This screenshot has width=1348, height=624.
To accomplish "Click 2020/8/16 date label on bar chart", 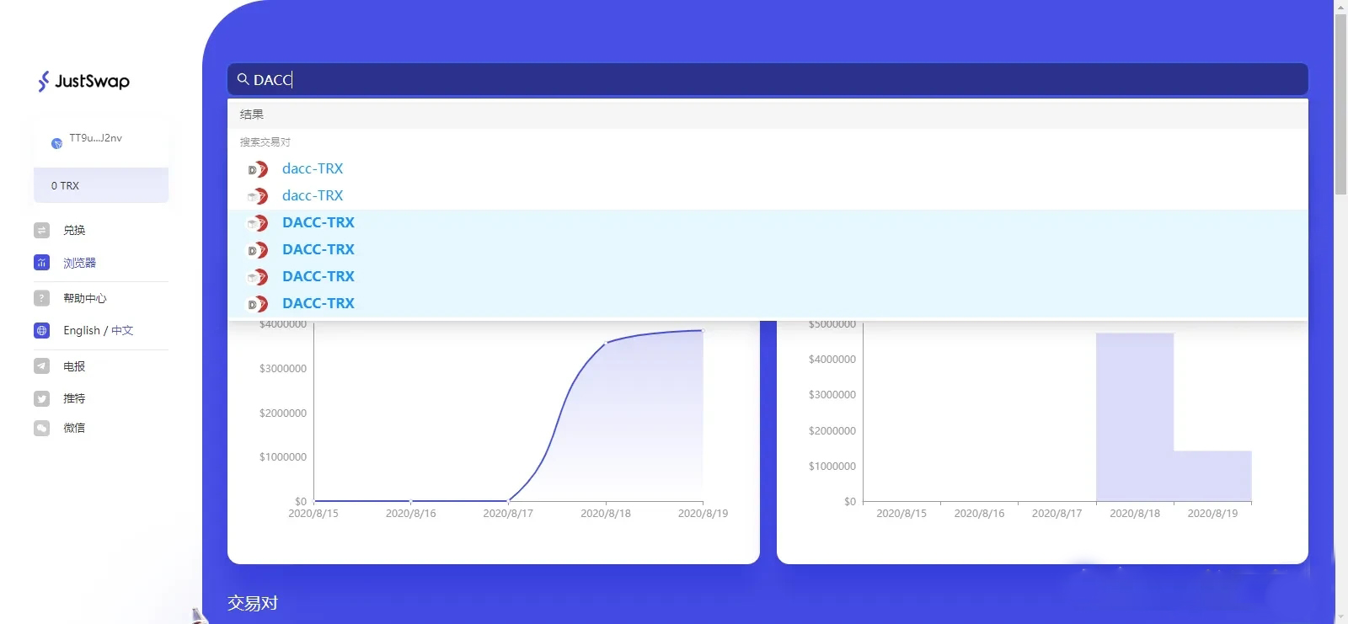I will [x=979, y=514].
